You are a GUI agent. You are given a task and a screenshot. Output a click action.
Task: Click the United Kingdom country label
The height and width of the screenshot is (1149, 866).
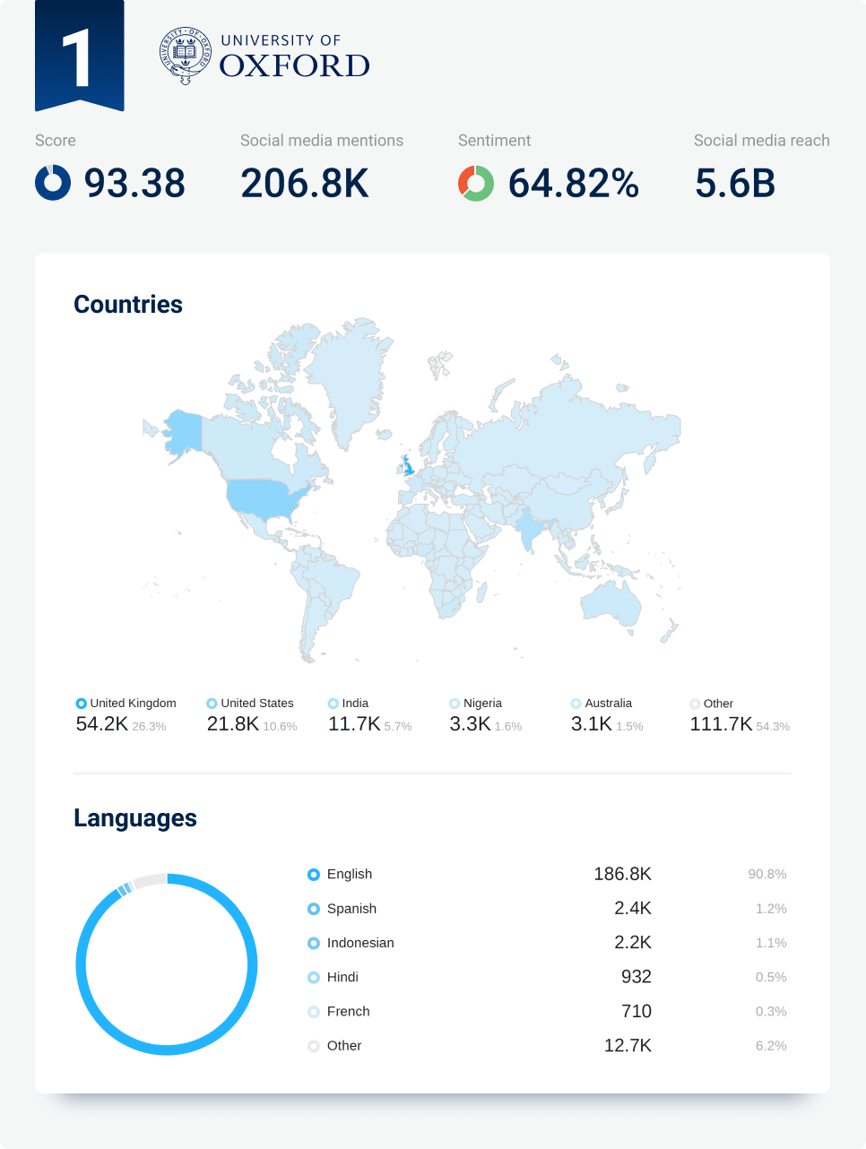[x=134, y=704]
